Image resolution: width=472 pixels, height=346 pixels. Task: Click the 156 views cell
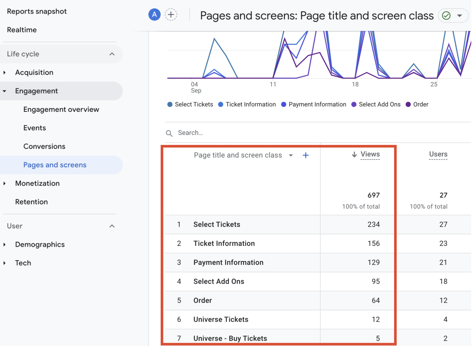[374, 244]
